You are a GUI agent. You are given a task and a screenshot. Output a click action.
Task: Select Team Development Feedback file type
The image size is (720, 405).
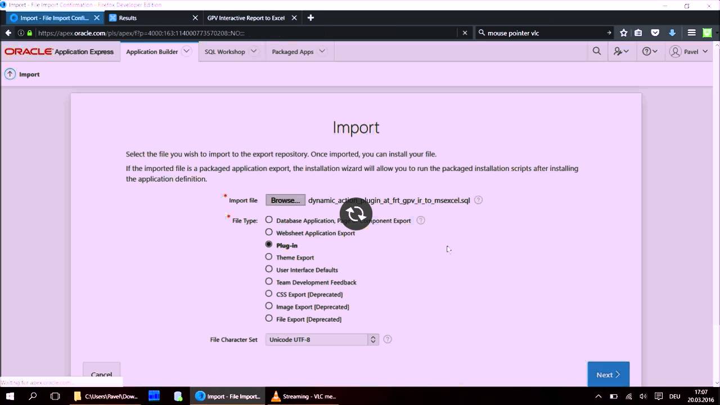pos(269,281)
